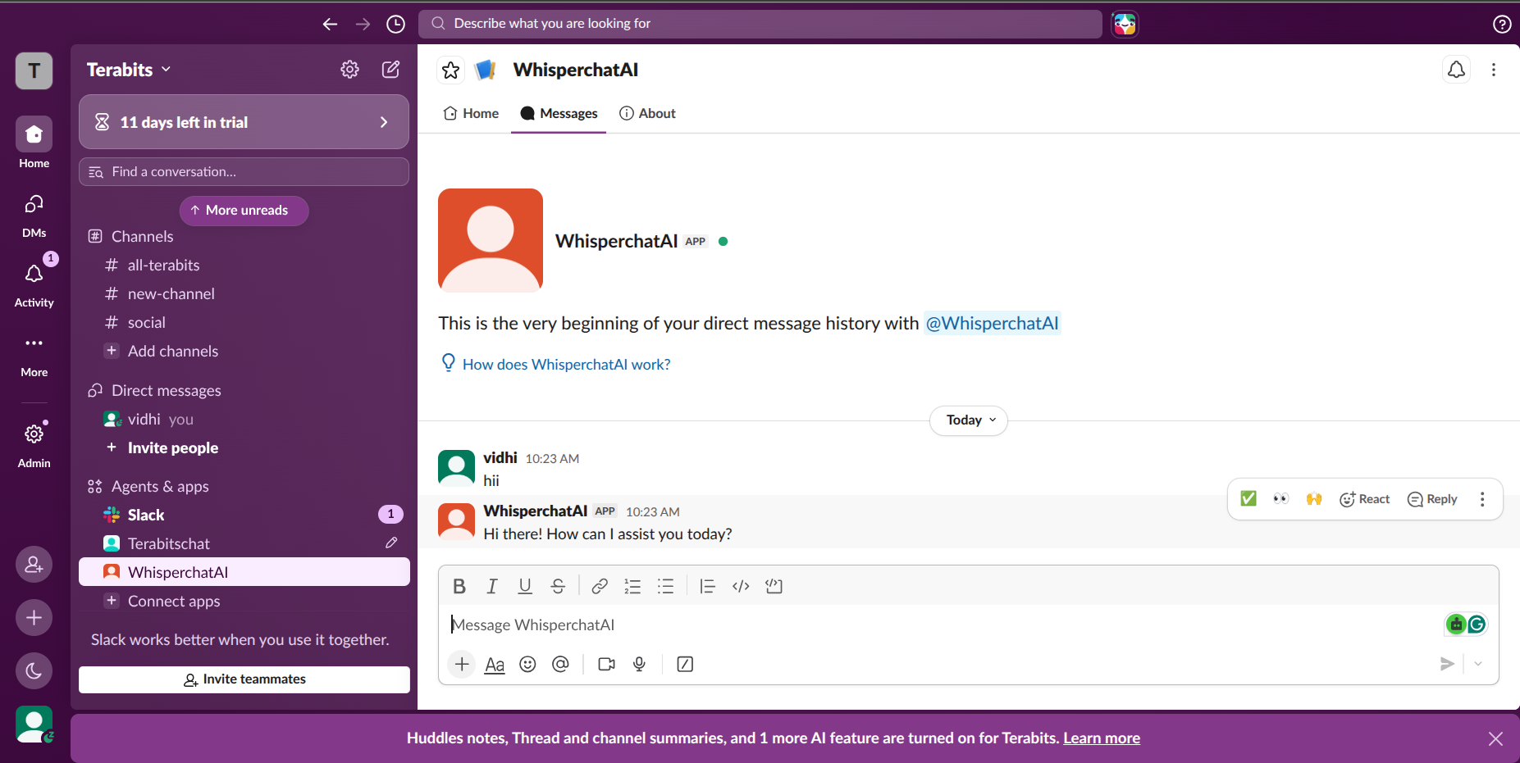Open attachment plus menu in composer
The image size is (1520, 763).
pyautogui.click(x=462, y=664)
